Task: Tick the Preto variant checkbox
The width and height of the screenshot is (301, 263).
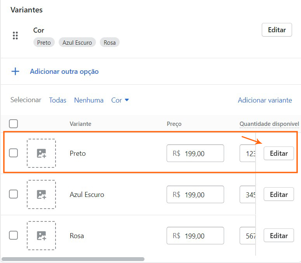Action: pos(13,153)
